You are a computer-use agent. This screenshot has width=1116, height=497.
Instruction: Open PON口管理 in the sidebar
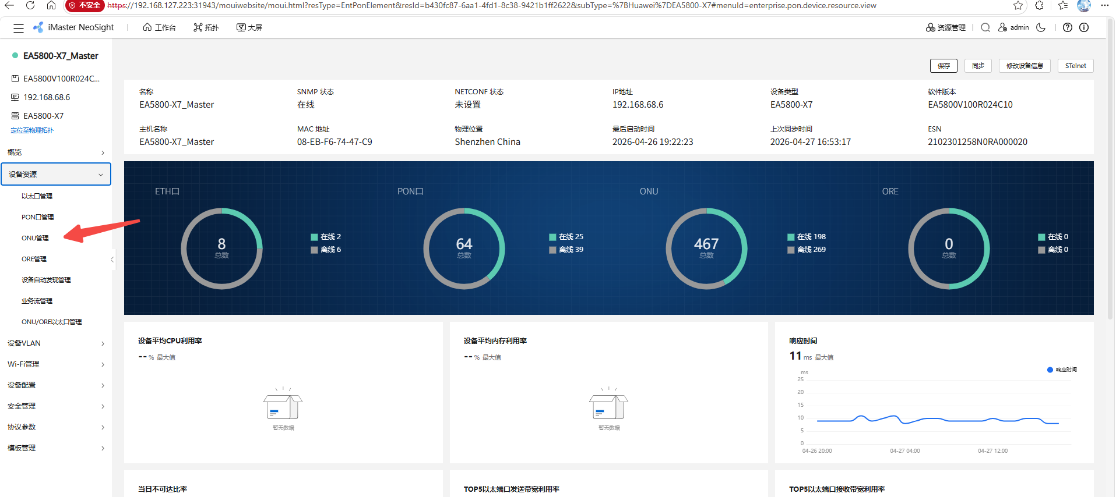click(x=38, y=217)
